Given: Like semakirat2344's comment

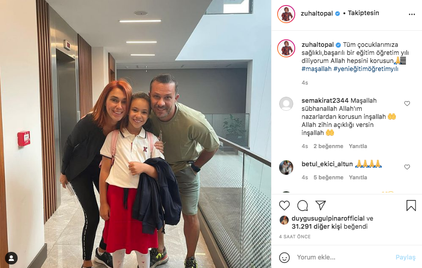Looking at the screenshot, I should (x=407, y=104).
